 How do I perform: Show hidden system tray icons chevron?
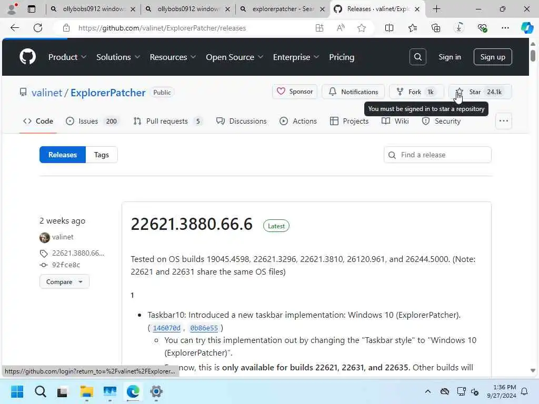click(427, 391)
